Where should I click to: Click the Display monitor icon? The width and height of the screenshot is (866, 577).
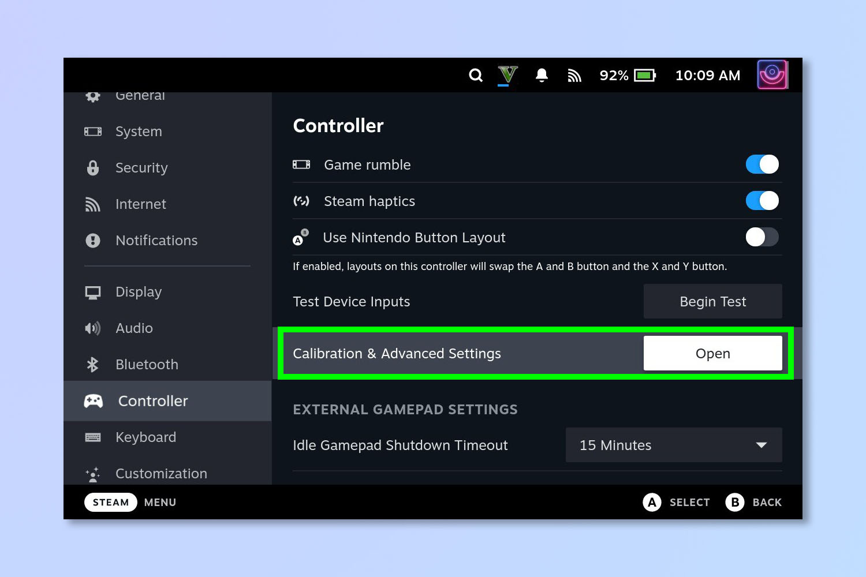93,293
